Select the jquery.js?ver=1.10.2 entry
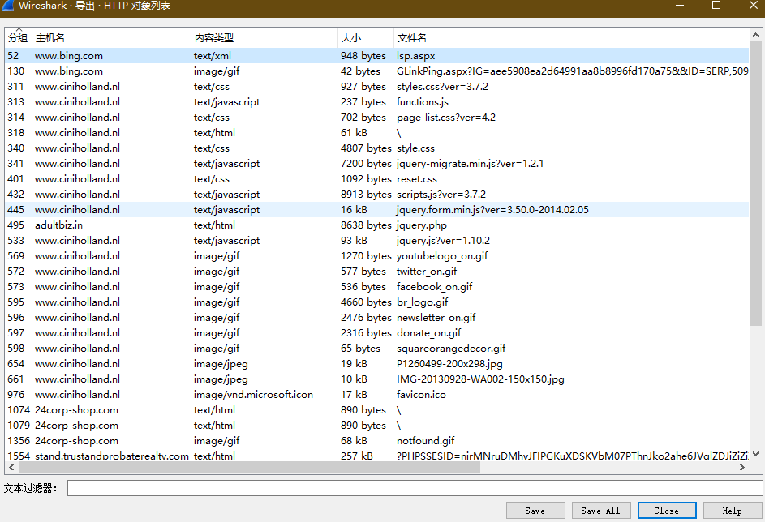765x522 pixels. tap(377, 240)
